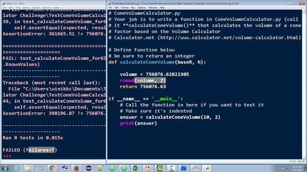
Task: Click the 'def calculateConeVolume(baseR, h):' line
Action: pyautogui.click(x=157, y=62)
